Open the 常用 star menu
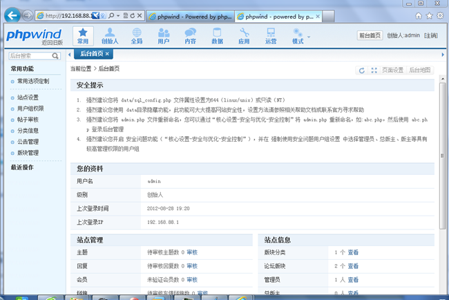Image resolution: width=449 pixels, height=300 pixels. 83,36
